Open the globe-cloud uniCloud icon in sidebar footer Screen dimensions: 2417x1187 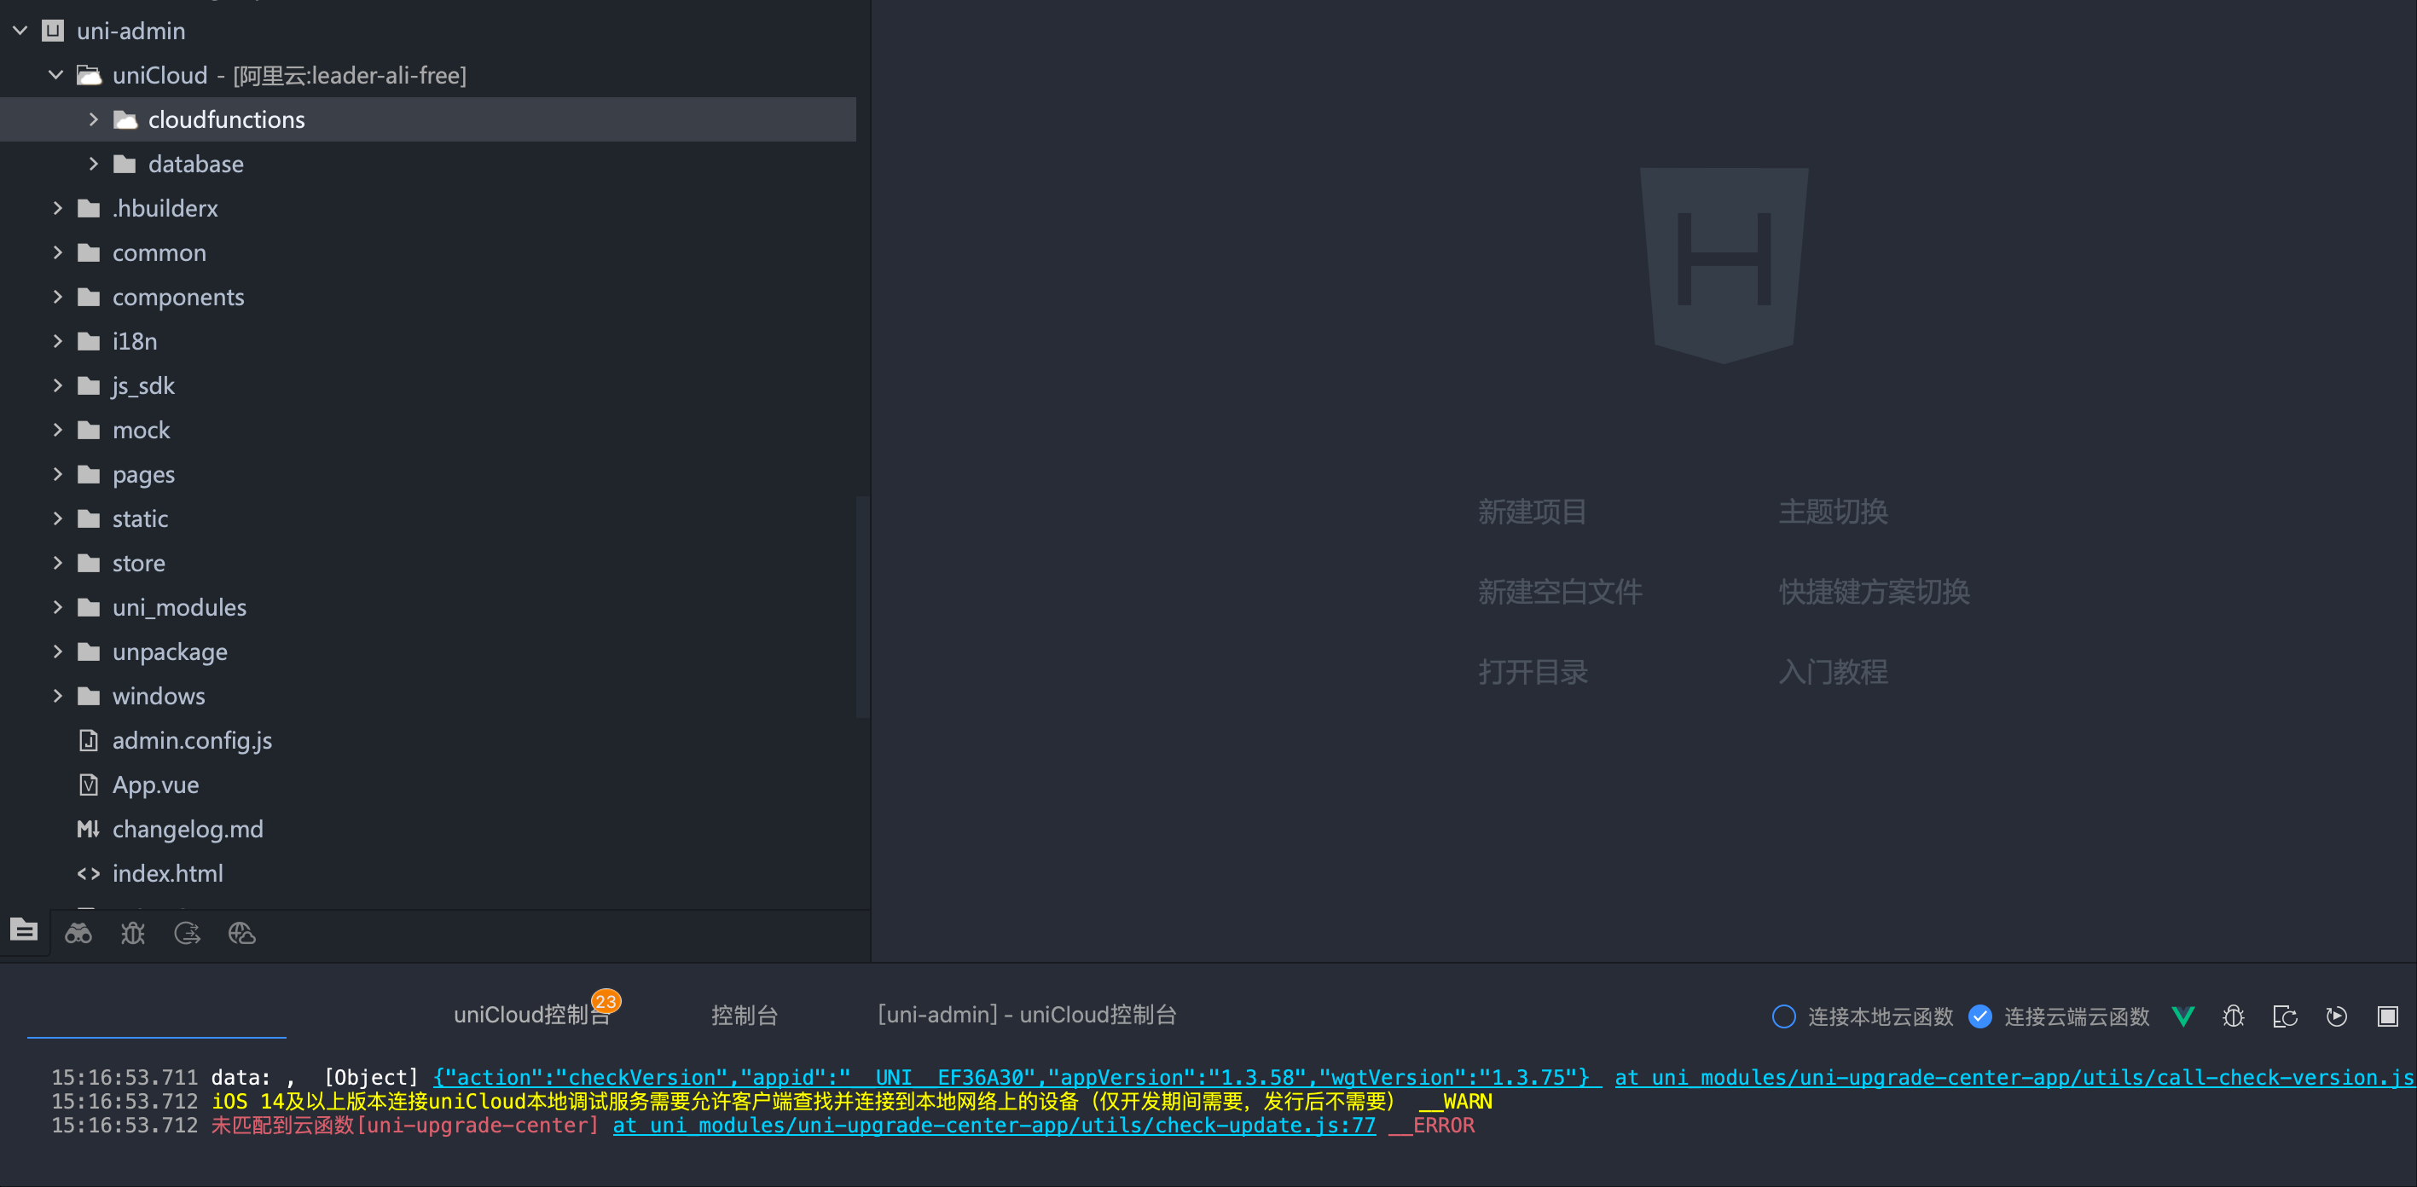tap(241, 933)
